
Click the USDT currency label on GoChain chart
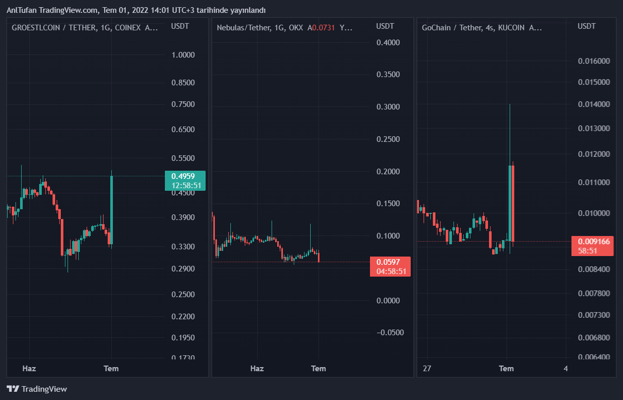coord(586,26)
